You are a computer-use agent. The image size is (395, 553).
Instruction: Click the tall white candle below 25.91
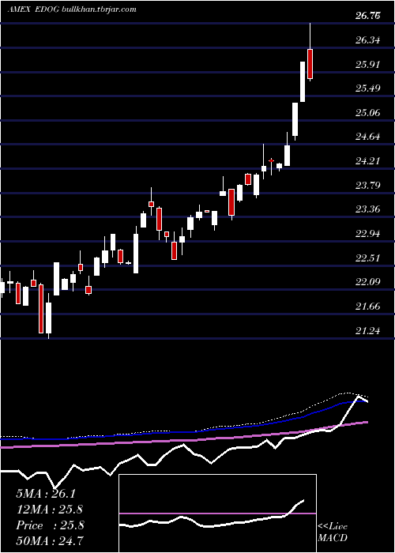click(x=303, y=81)
